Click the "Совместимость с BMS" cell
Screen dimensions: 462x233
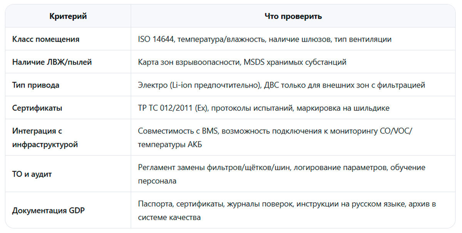click(293, 137)
